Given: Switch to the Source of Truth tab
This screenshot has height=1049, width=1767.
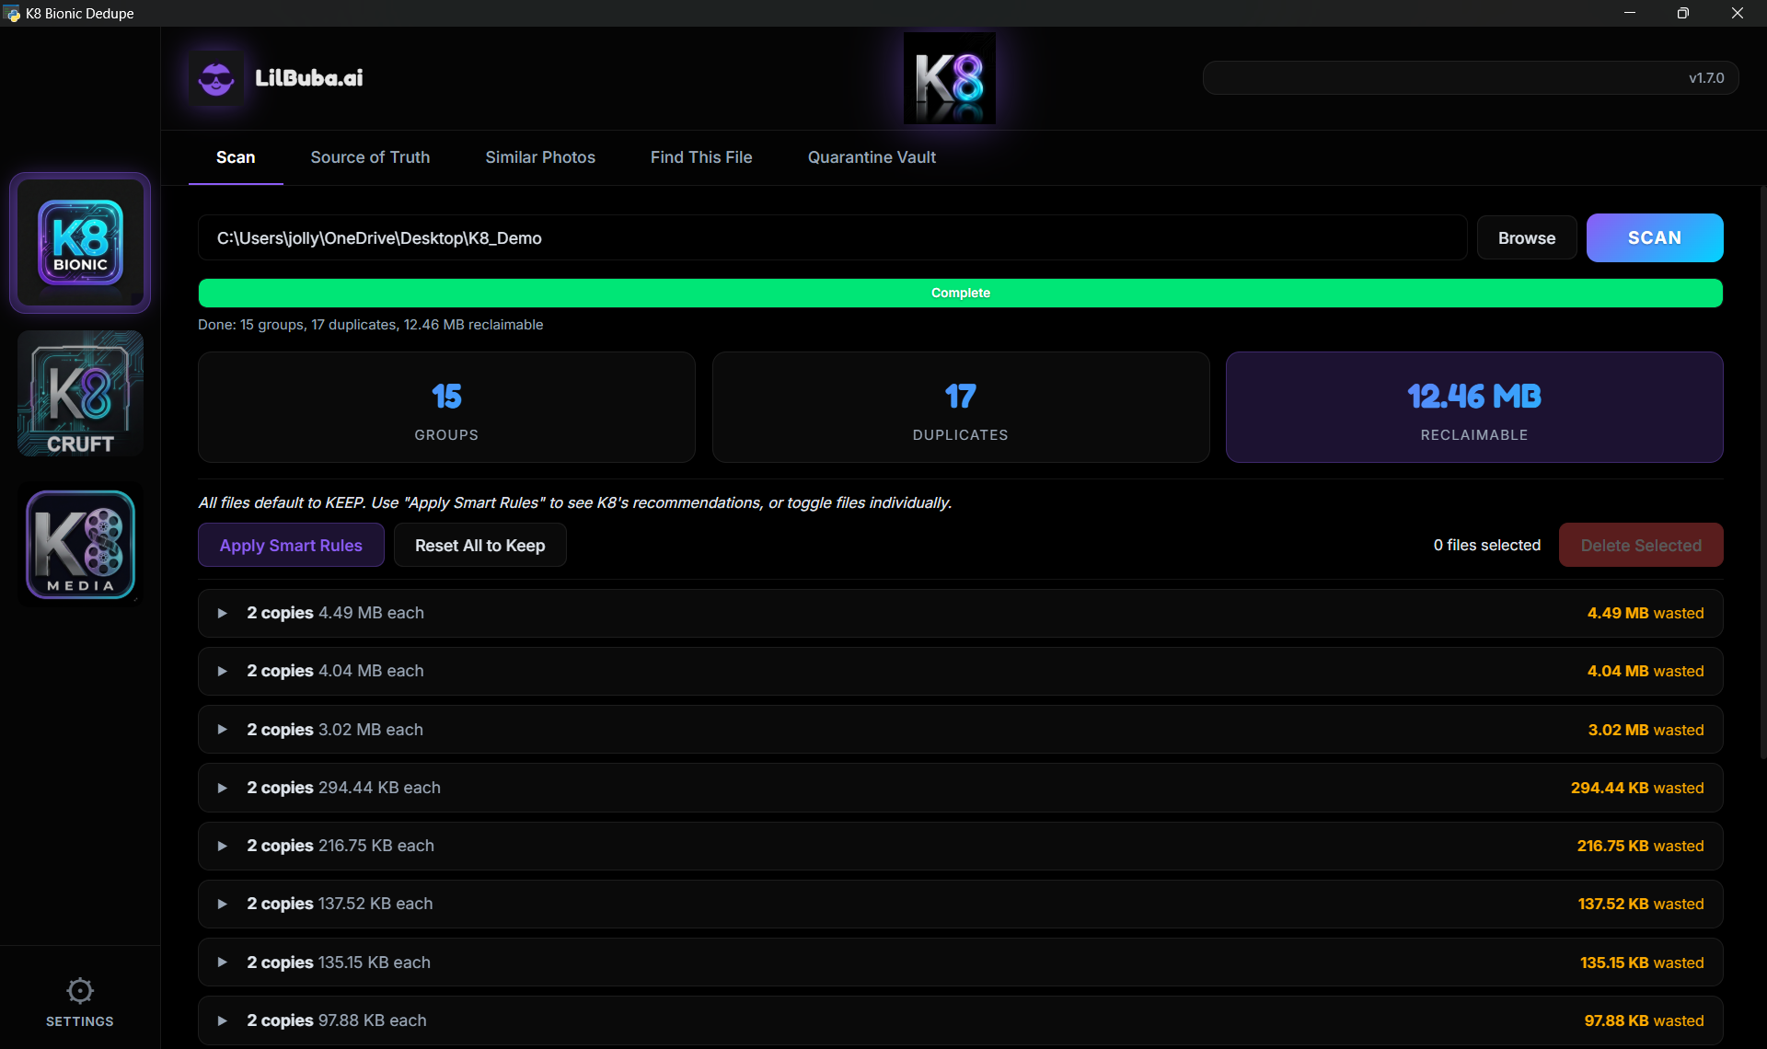Looking at the screenshot, I should tap(370, 157).
